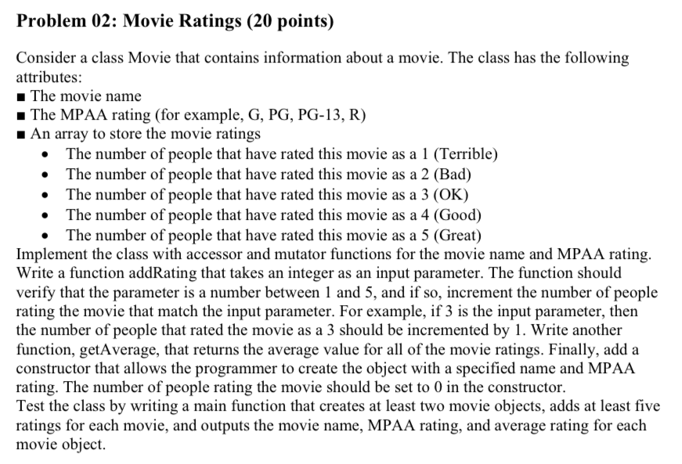Click the final line starting "movie object."
This screenshot has height=464, width=682.
click(x=60, y=445)
